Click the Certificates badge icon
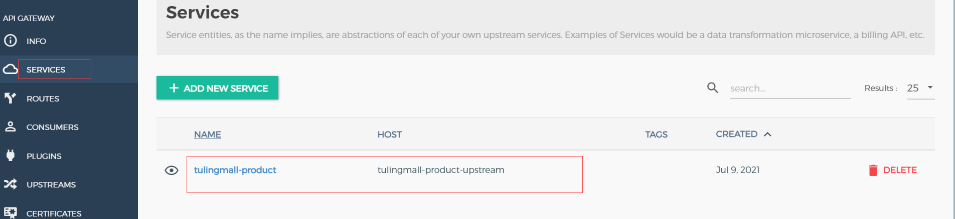The height and width of the screenshot is (219, 955). 11,213
